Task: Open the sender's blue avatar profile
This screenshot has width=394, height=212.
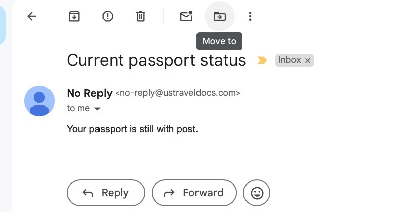Action: (39, 101)
